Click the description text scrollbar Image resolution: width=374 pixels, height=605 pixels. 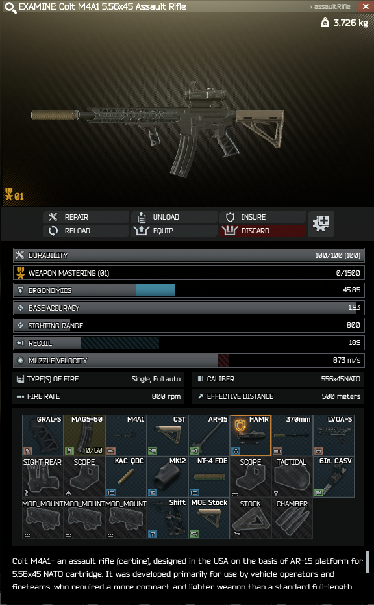367,562
